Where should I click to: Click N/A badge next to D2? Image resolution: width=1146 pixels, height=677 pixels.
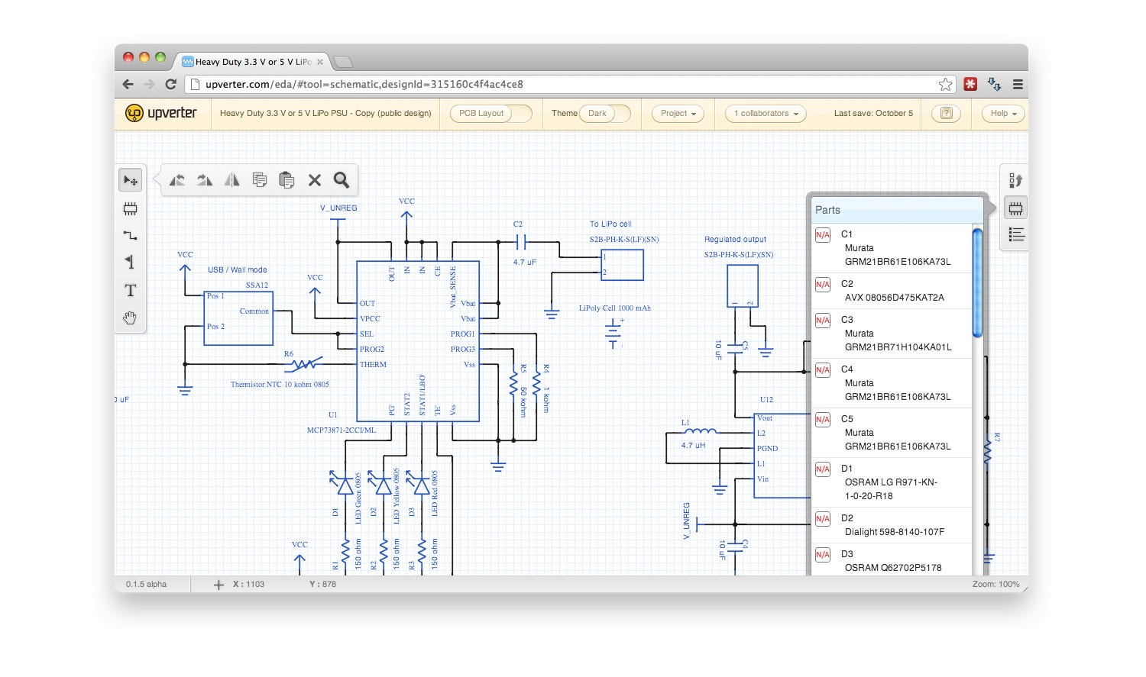(x=823, y=519)
